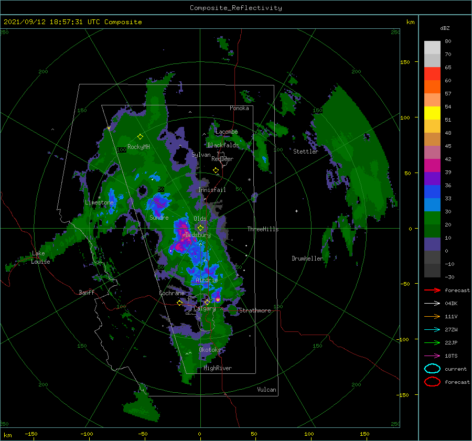Screen dimensions: 472x441
Task: Click the Lake Louise label
Action: coord(40,257)
